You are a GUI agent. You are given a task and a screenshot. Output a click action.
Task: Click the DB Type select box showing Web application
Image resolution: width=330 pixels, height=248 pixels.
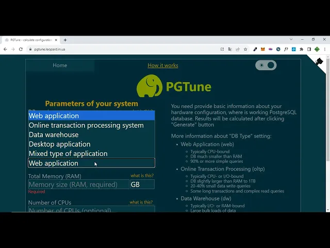point(92,163)
